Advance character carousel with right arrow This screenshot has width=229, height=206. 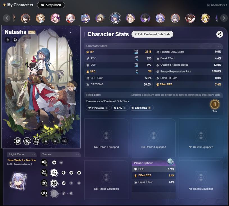click(x=224, y=18)
